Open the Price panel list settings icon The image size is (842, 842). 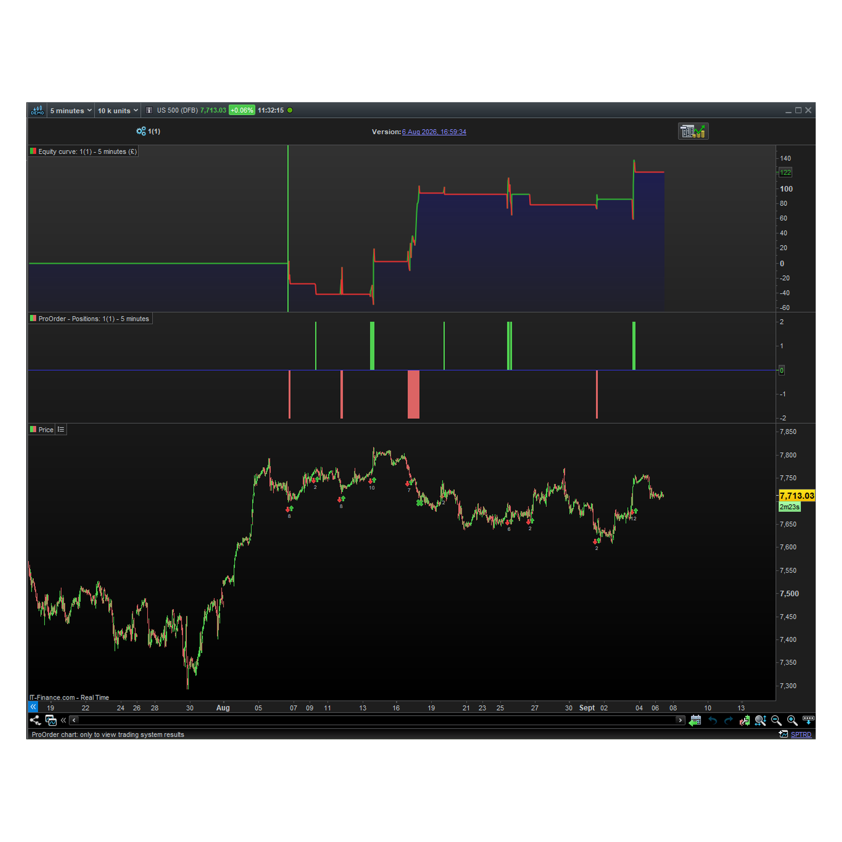point(61,430)
